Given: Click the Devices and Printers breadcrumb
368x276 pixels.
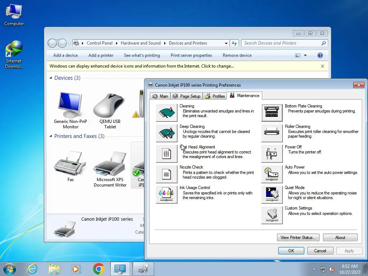Looking at the screenshot, I should (x=188, y=43).
